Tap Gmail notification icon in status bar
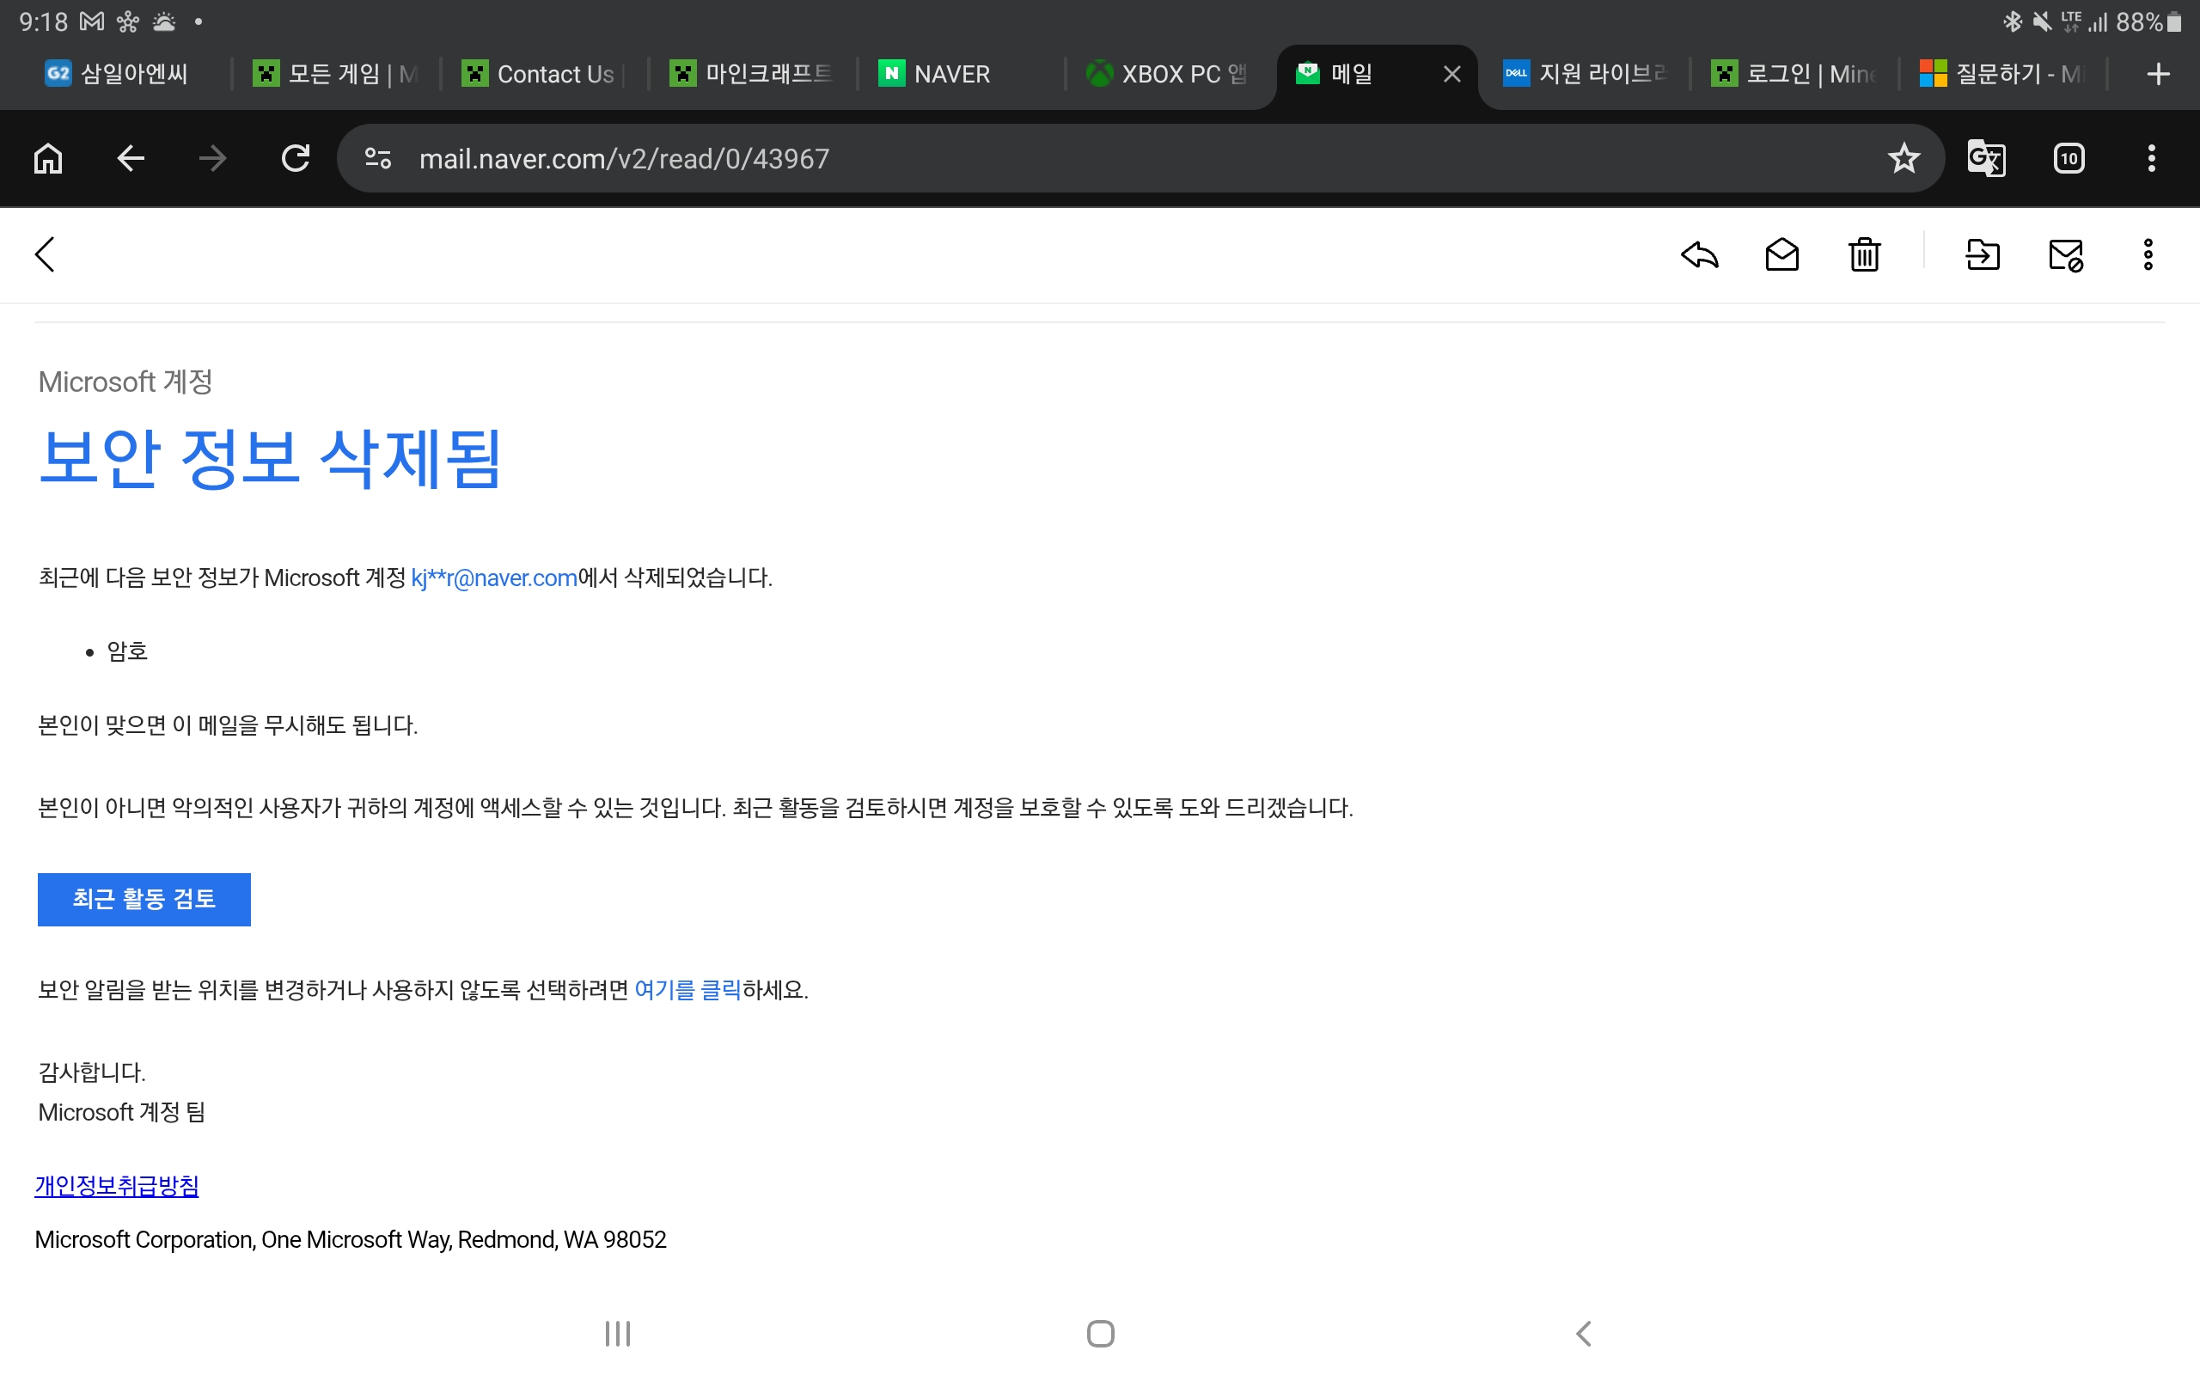The image size is (2200, 1375). pyautogui.click(x=92, y=21)
